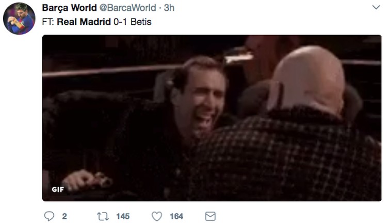Show likes via the count 164
The image size is (387, 224).
(x=176, y=216)
